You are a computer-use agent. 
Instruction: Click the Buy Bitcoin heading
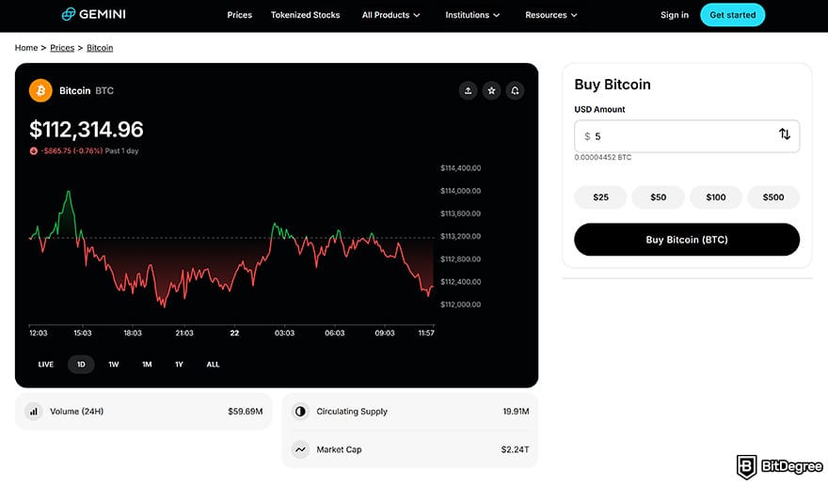(x=613, y=85)
